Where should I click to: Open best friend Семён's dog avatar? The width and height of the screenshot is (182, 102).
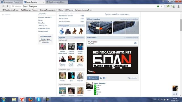tap(63, 76)
